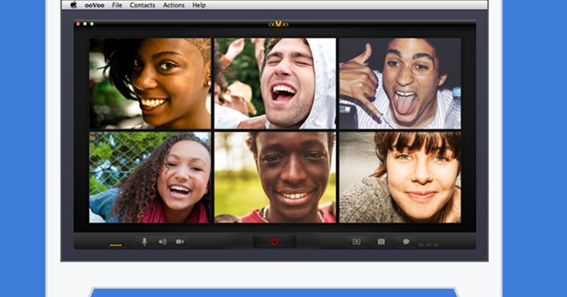Turn off the video camera icon
567x297 pixels.
[180, 242]
